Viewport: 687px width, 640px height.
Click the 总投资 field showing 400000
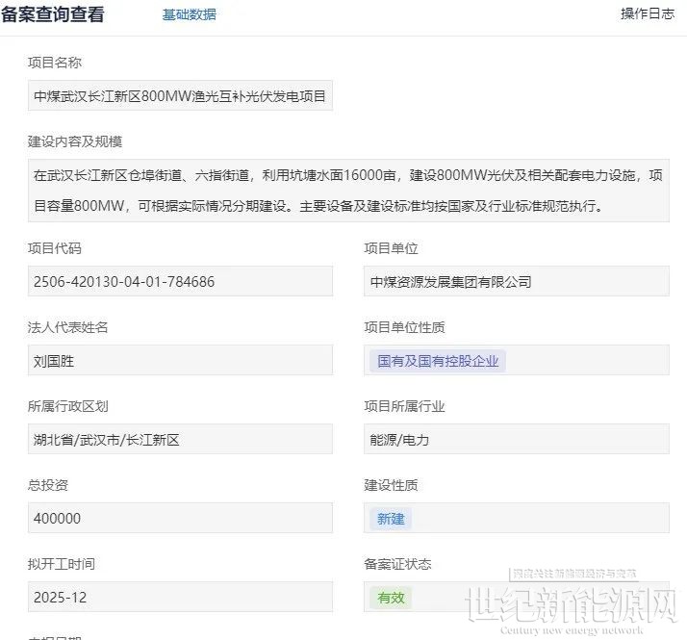tap(180, 518)
